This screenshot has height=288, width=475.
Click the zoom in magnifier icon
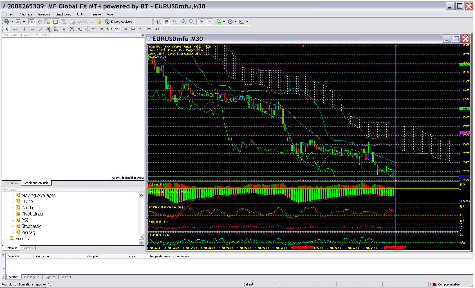[x=184, y=22]
